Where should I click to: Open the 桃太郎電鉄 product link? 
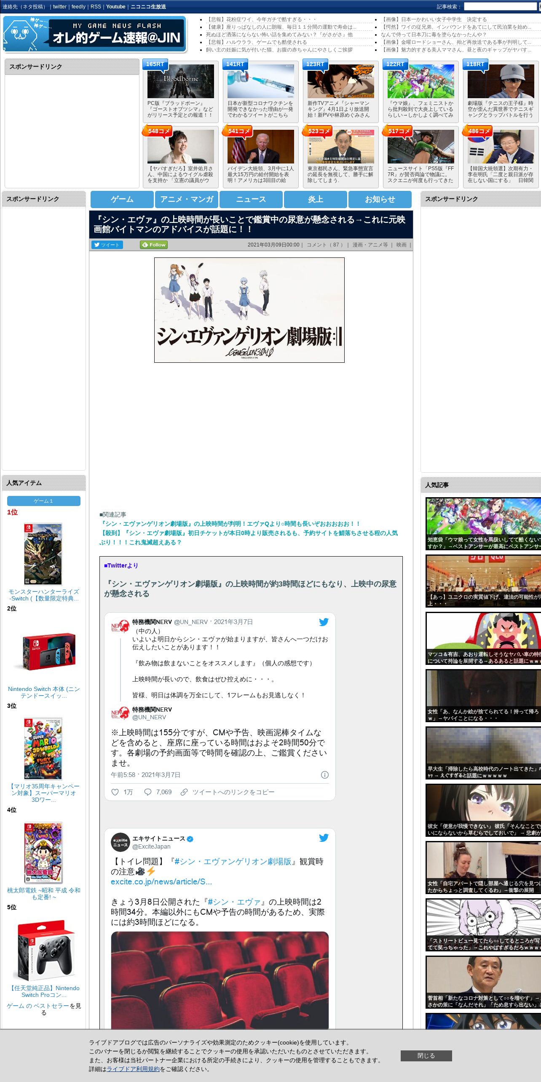44,894
